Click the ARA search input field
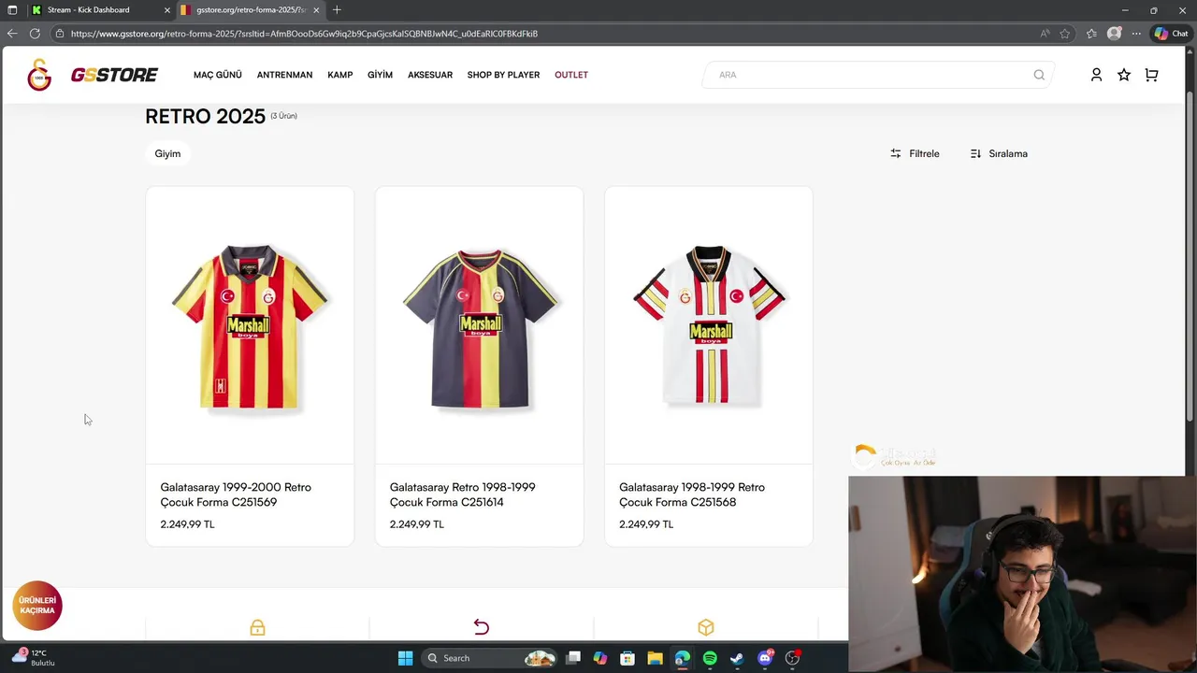Image resolution: width=1197 pixels, height=673 pixels. pyautogui.click(x=878, y=75)
